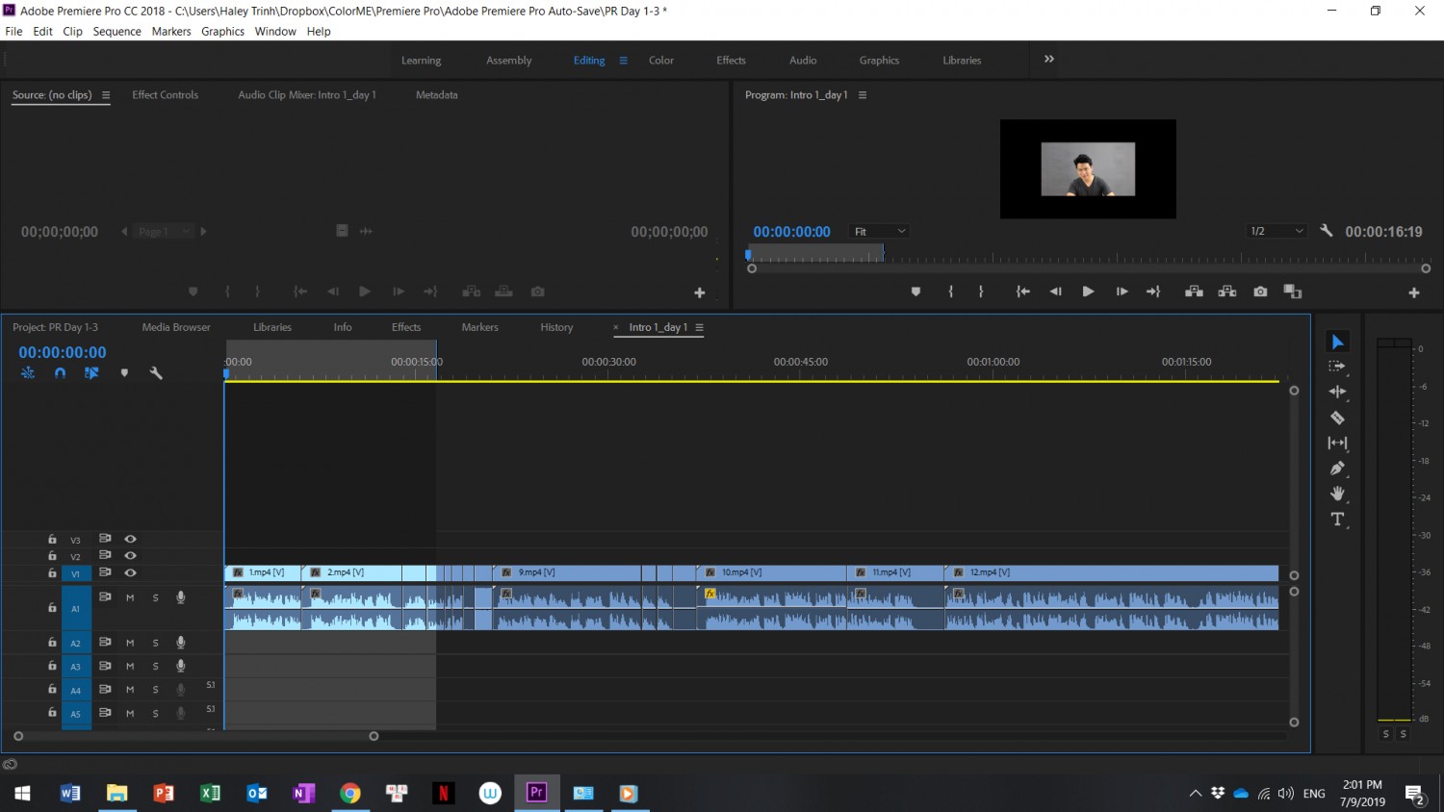Click the 9.mp4 video clip
This screenshot has height=812, width=1444.
point(567,572)
